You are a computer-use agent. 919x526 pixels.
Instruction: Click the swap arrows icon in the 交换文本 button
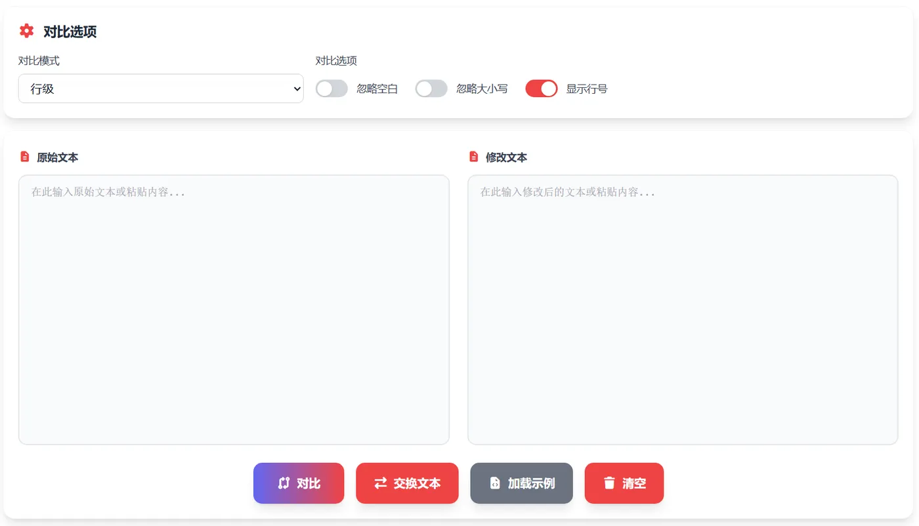pos(379,483)
